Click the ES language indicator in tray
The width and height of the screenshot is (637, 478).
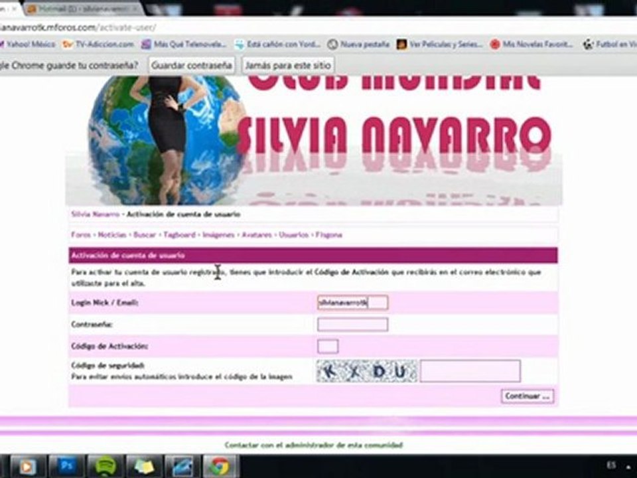pyautogui.click(x=611, y=465)
